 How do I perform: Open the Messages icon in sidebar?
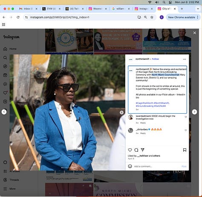click(x=5, y=84)
